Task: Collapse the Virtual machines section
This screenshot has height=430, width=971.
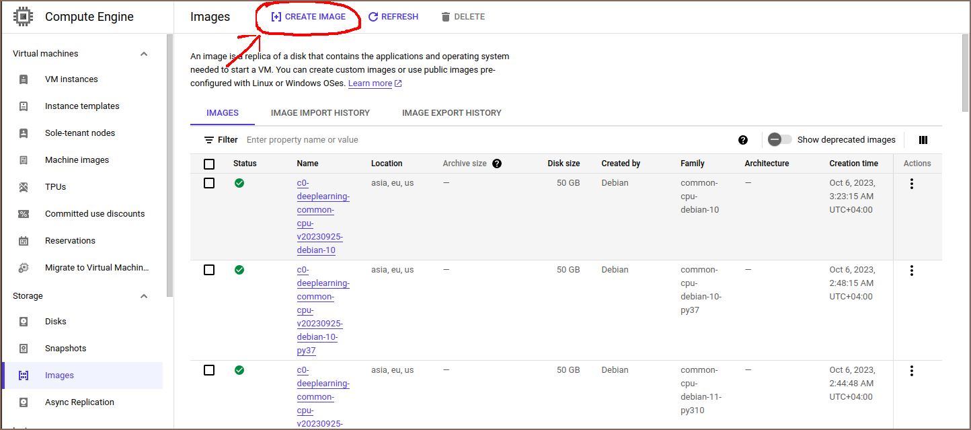Action: (x=144, y=54)
